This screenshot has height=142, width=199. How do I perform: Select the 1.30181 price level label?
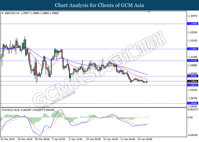192,76
